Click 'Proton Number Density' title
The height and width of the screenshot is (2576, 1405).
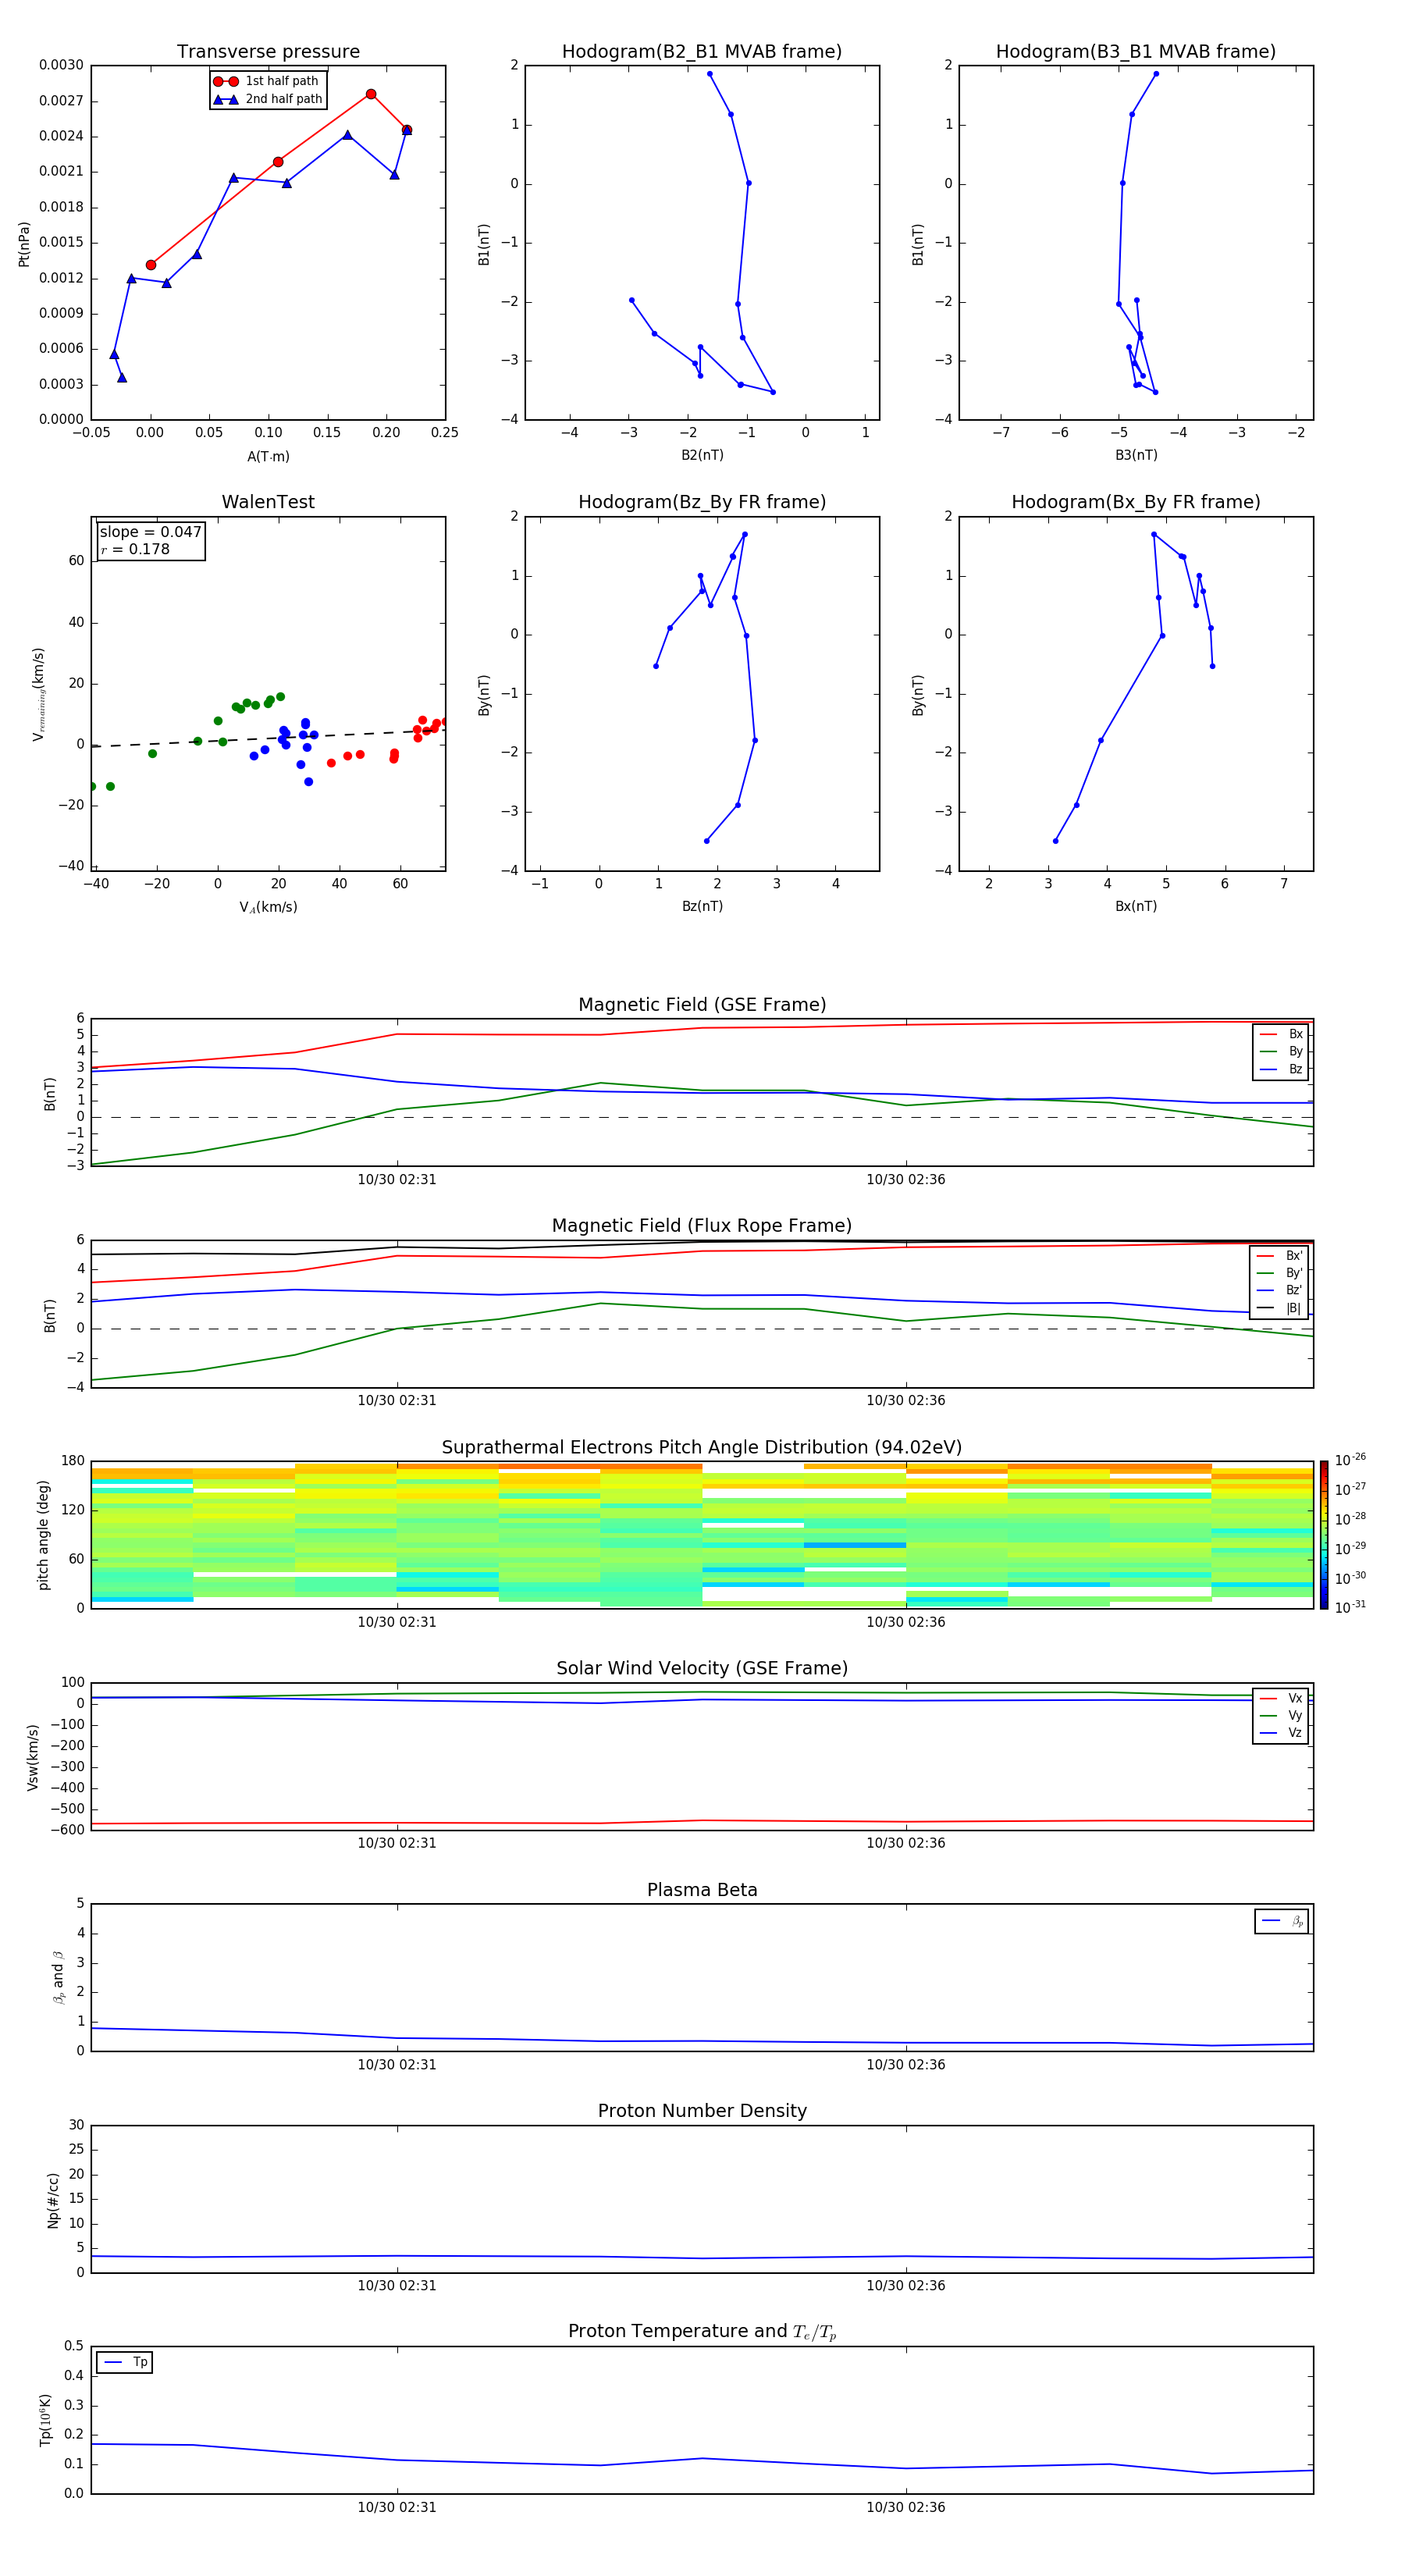pyautogui.click(x=702, y=2111)
